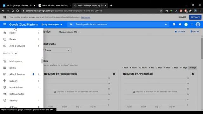Expand the IAM & Admin submenu arrow

pos(39,87)
